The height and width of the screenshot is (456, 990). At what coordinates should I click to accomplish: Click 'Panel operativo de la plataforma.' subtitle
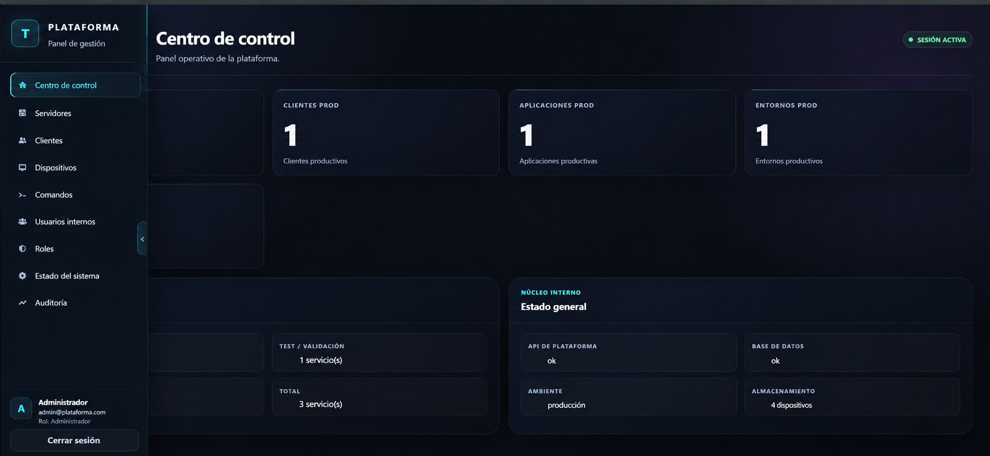217,58
